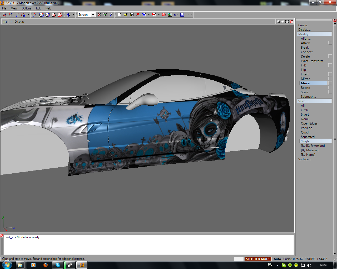
Task: Tick the options box next to Insert
Action: pyautogui.click(x=330, y=74)
